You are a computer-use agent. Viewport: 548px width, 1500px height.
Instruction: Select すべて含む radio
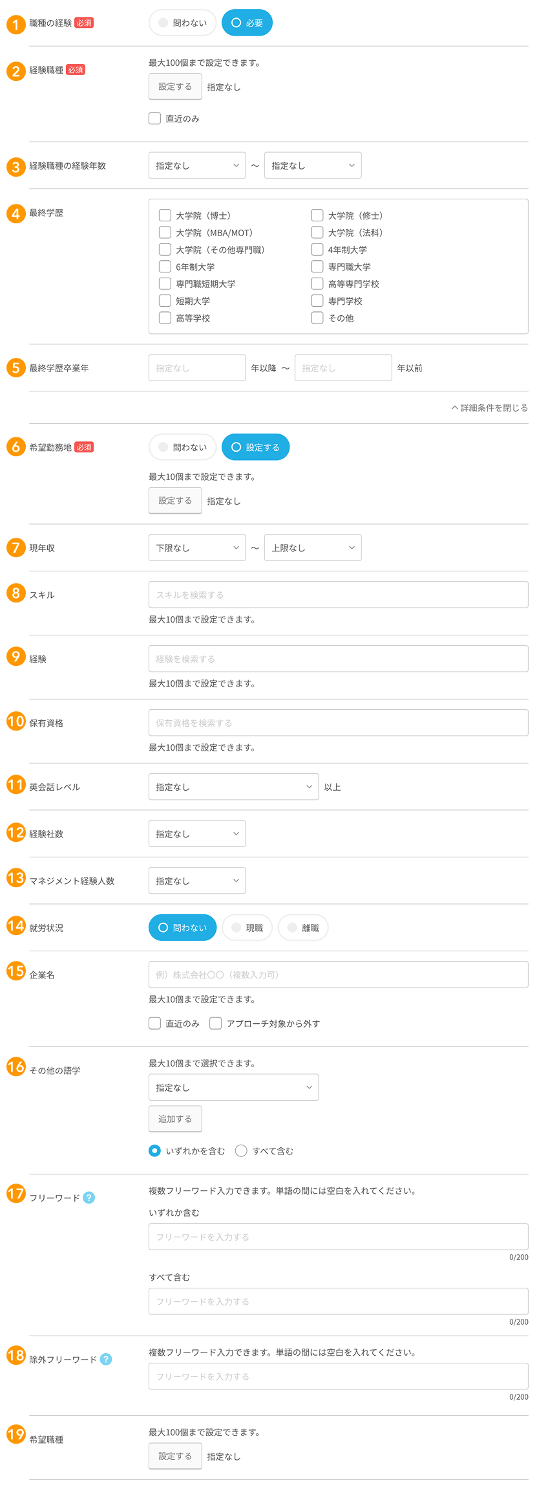click(x=241, y=1151)
